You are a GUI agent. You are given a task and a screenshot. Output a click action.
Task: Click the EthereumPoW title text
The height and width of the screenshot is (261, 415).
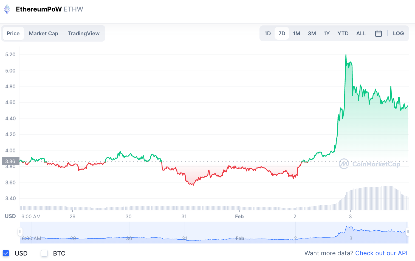[x=39, y=9]
